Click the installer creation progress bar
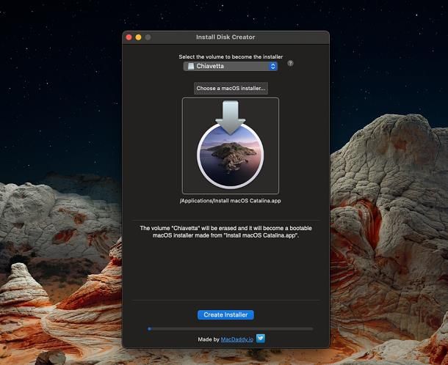448x365 pixels. click(x=231, y=329)
